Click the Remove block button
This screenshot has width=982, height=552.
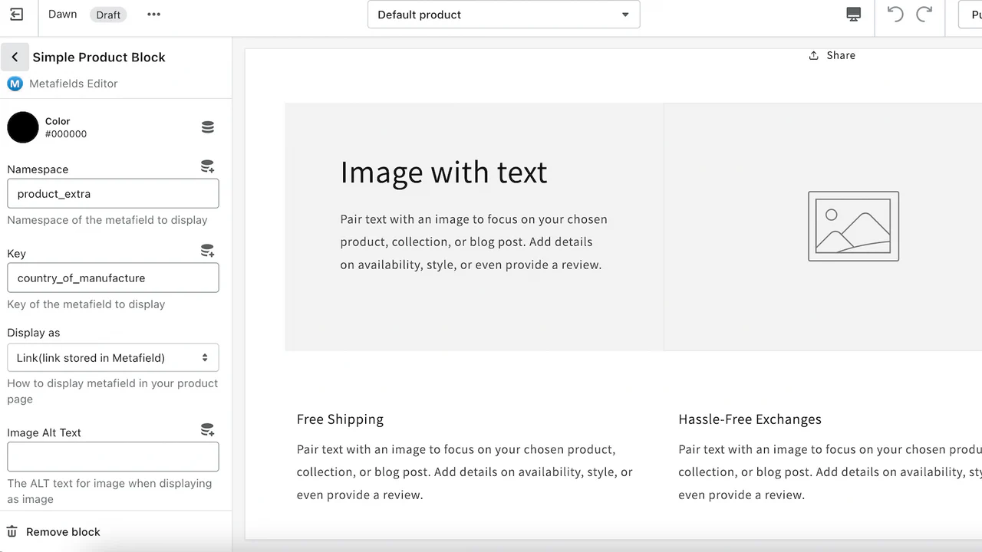coord(63,532)
